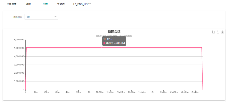Open the 订单详情 tab
Image resolution: width=226 pixels, height=102 pixels.
pyautogui.click(x=11, y=4)
